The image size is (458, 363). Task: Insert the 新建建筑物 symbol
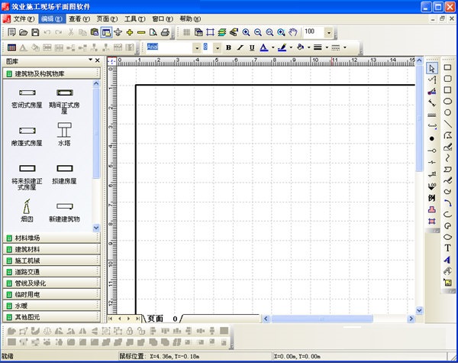tap(65, 212)
